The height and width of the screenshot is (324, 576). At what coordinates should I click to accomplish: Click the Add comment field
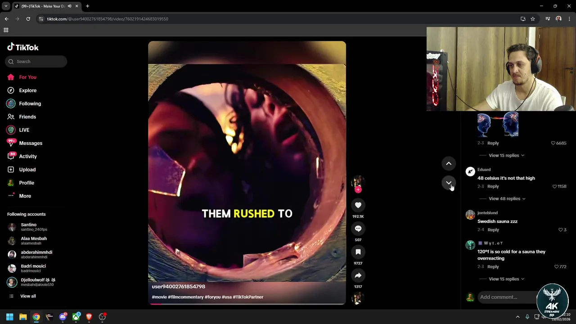[x=508, y=297]
